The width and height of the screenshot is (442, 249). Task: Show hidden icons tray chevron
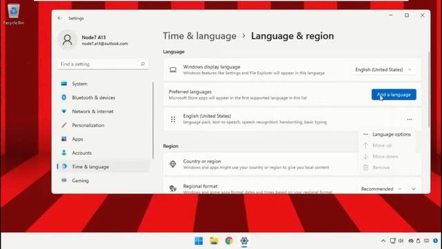(x=383, y=241)
